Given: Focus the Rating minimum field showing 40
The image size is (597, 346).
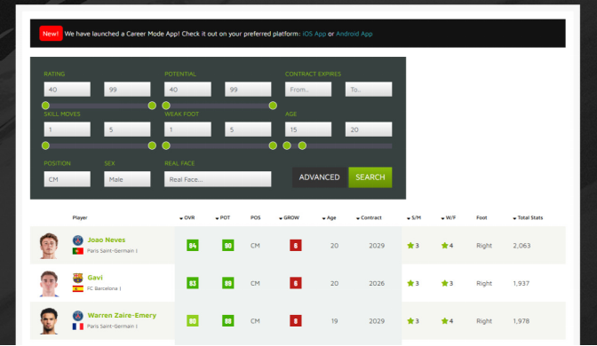Looking at the screenshot, I should (67, 90).
